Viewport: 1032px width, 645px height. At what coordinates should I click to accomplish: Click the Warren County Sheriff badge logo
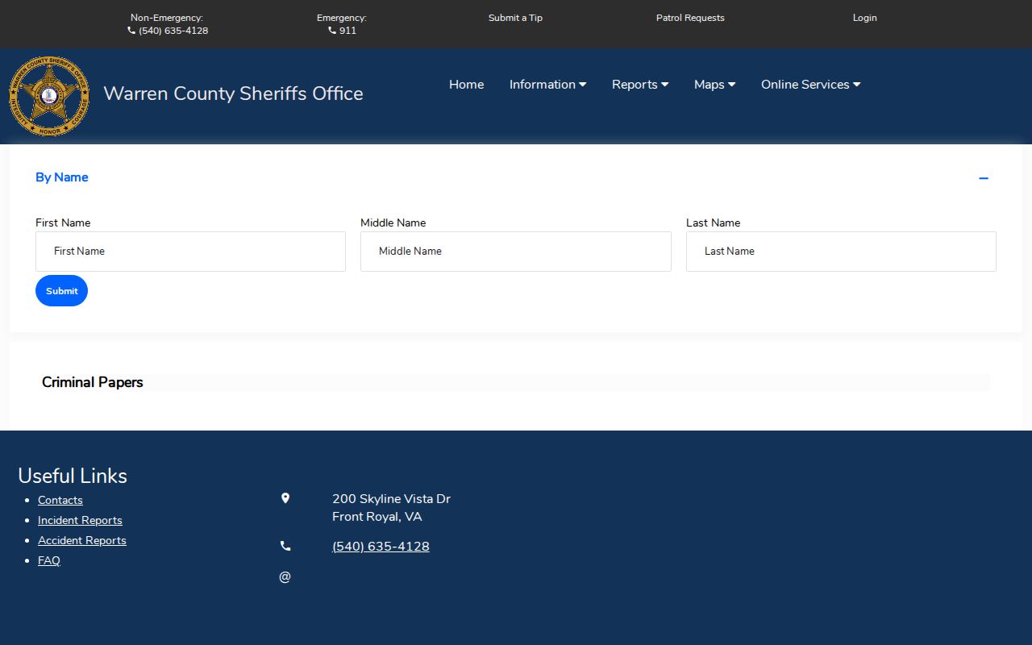click(x=49, y=96)
